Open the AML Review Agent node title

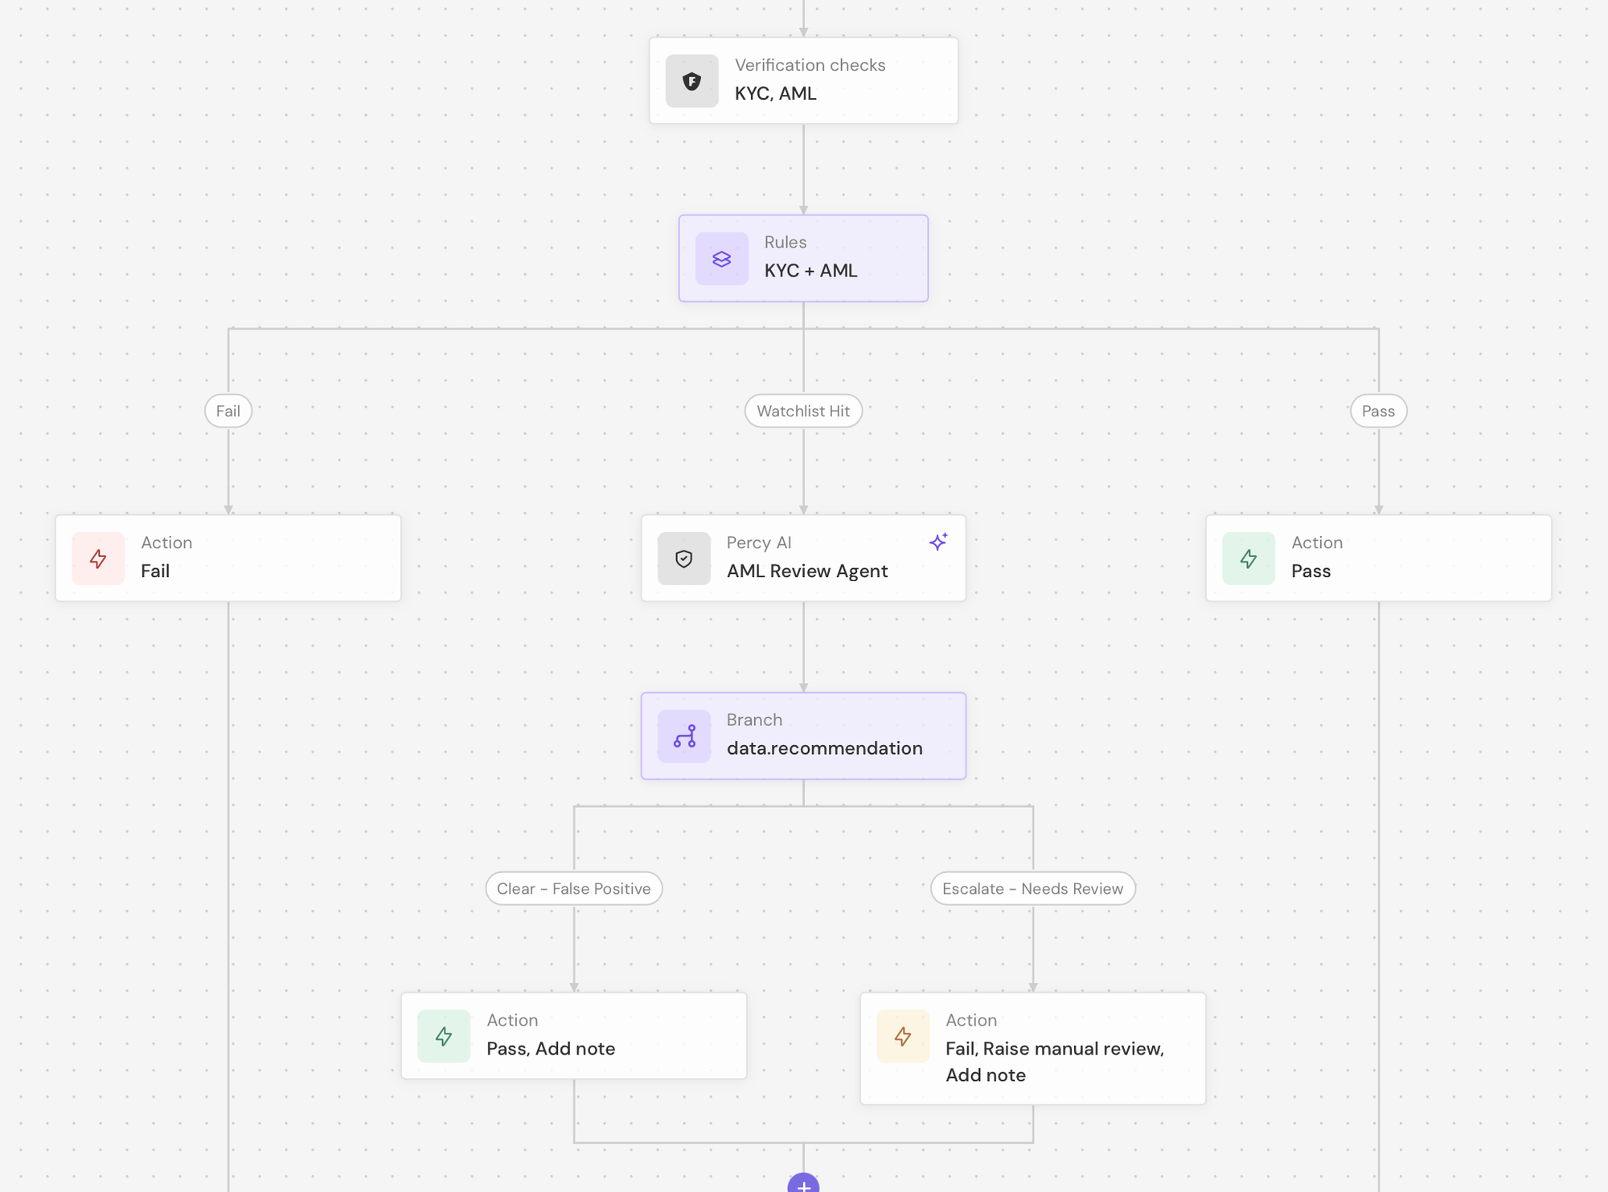point(806,571)
